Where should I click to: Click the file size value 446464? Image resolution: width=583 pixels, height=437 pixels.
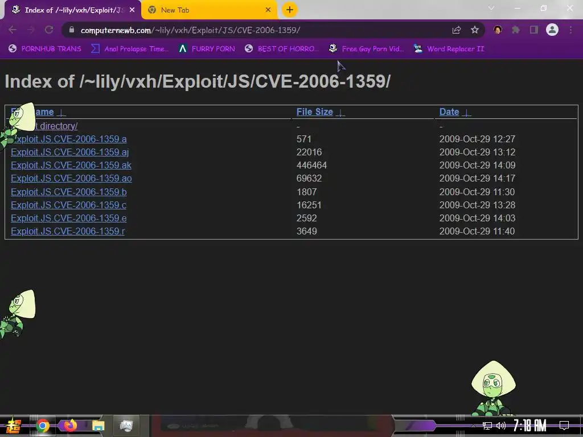click(311, 165)
